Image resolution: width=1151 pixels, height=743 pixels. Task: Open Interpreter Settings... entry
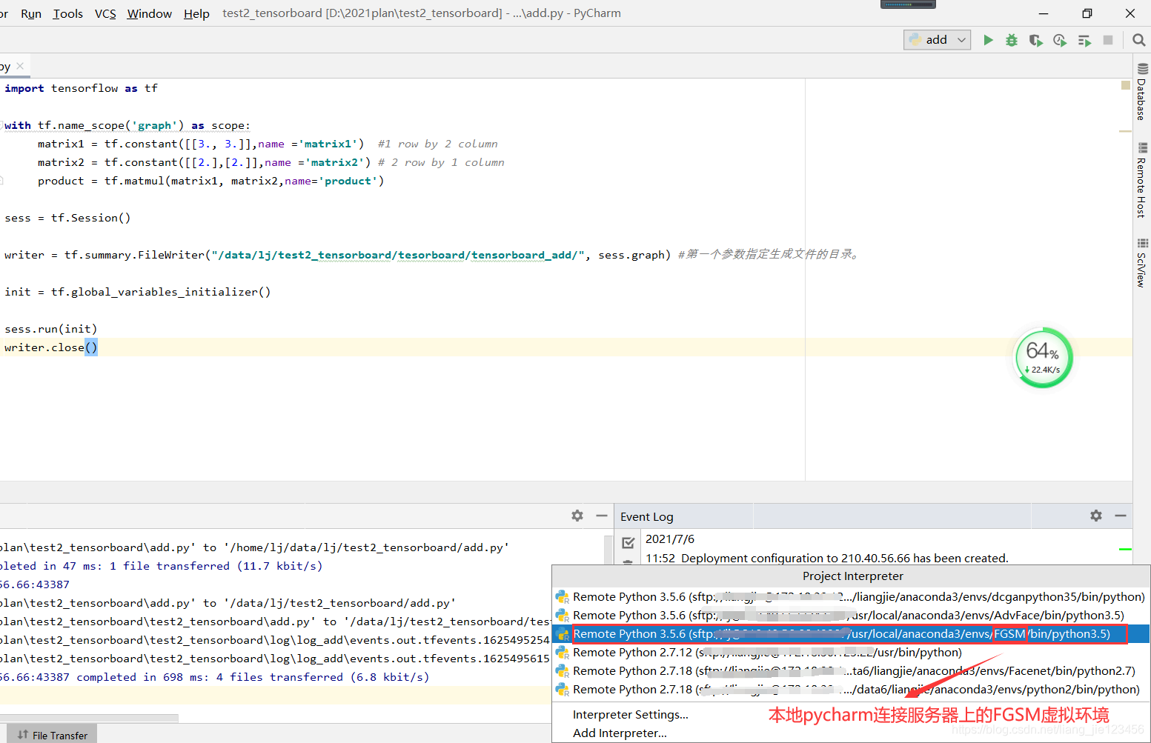(631, 715)
